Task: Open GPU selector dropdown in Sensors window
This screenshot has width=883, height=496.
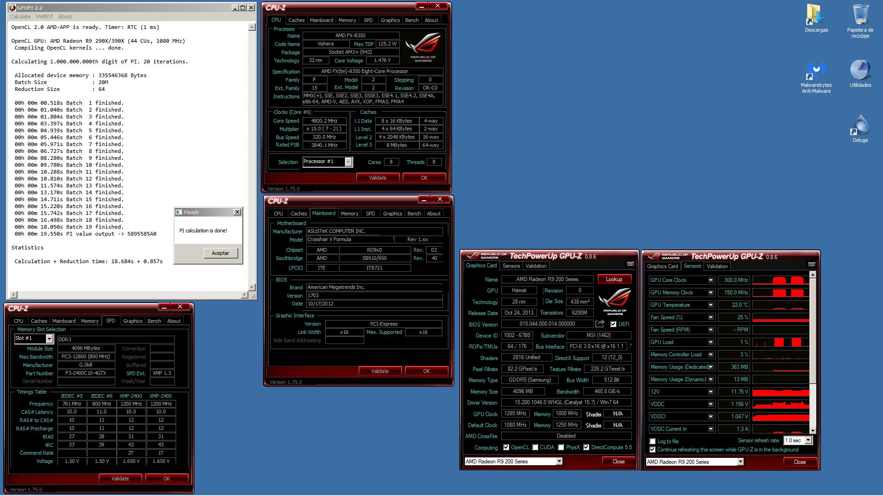Action: point(740,462)
